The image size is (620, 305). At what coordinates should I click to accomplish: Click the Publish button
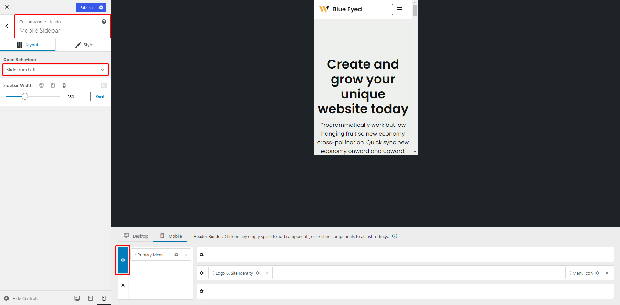coord(86,7)
